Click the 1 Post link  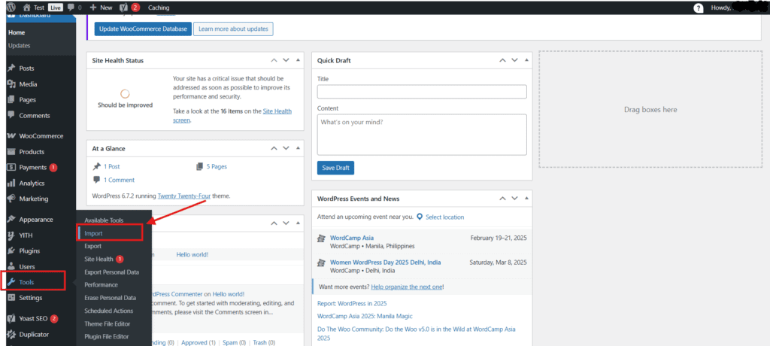(111, 167)
